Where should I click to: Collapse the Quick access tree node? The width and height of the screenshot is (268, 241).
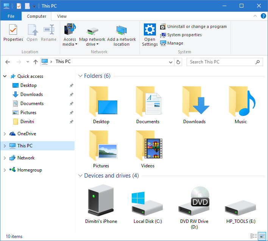point(5,76)
